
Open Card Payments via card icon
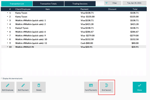pyautogui.click(x=91, y=85)
